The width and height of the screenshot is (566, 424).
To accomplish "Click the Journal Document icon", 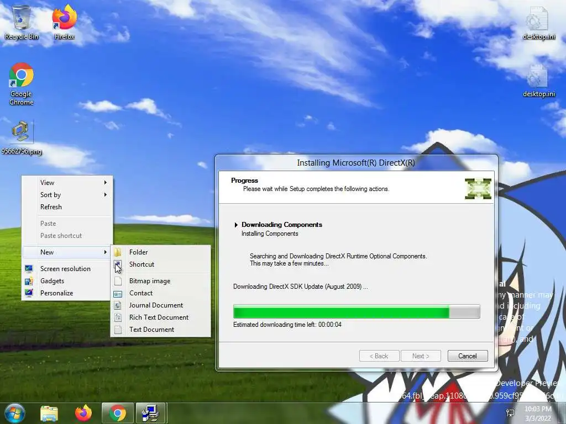I will (118, 305).
